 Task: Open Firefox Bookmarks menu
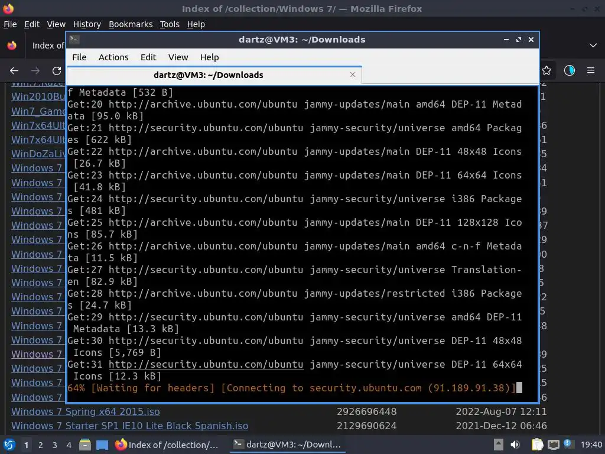131,24
